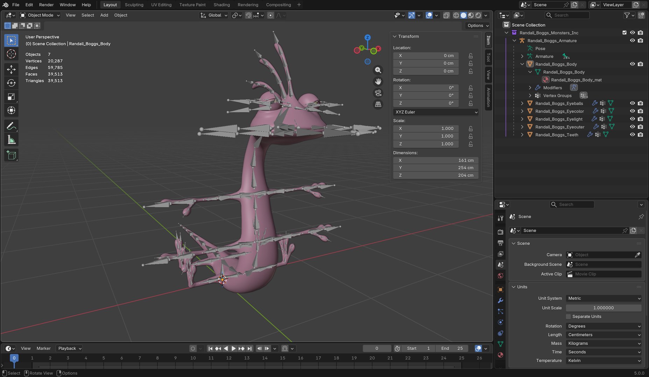Viewport: 649px width, 377px height.
Task: Click the viewport zoom magnifier icon
Action: tap(378, 70)
